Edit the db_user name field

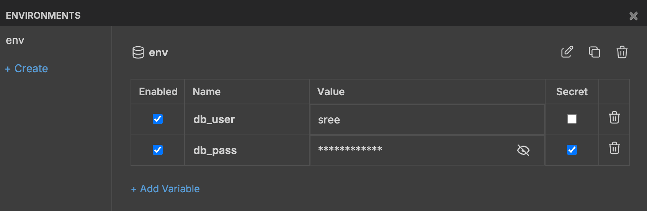tap(245, 120)
